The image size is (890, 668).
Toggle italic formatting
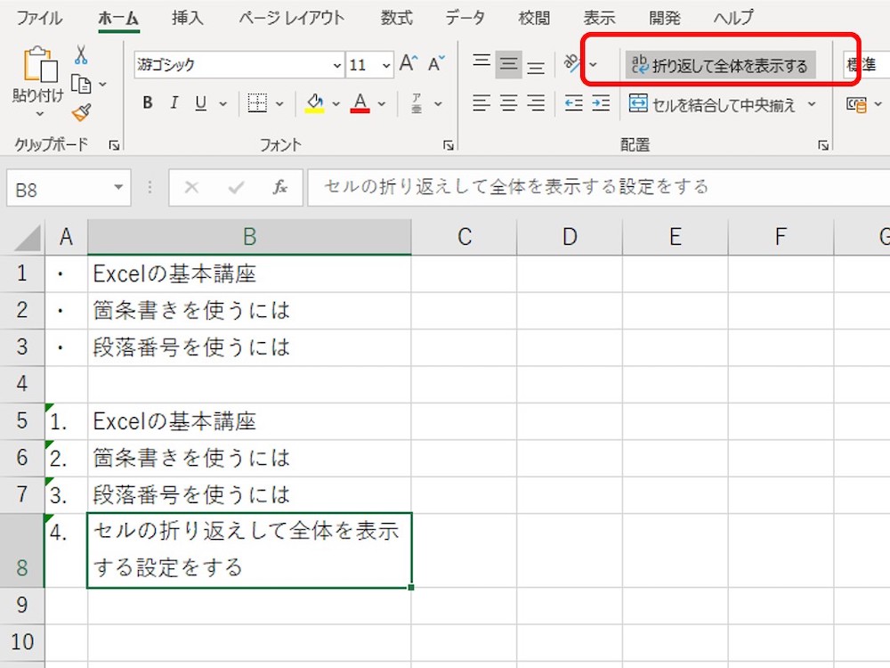coord(174,102)
